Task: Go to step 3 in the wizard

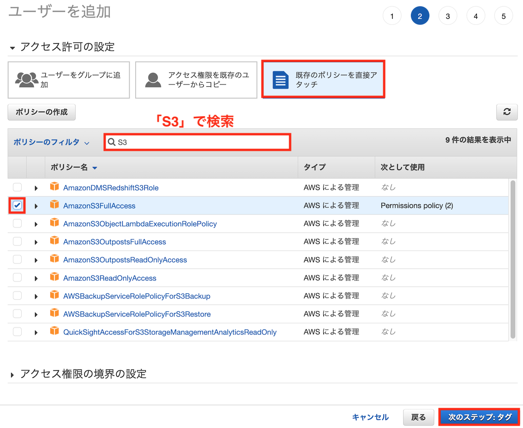Action: click(448, 15)
